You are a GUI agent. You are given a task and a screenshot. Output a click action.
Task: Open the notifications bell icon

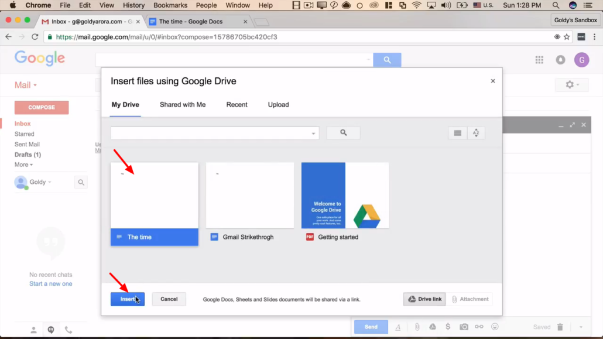point(560,60)
